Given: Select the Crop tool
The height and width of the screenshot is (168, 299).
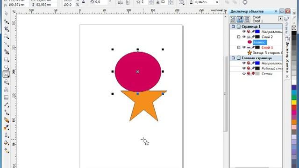Looking at the screenshot, I should (6, 29).
